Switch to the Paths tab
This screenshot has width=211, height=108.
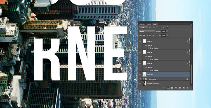(x=149, y=24)
